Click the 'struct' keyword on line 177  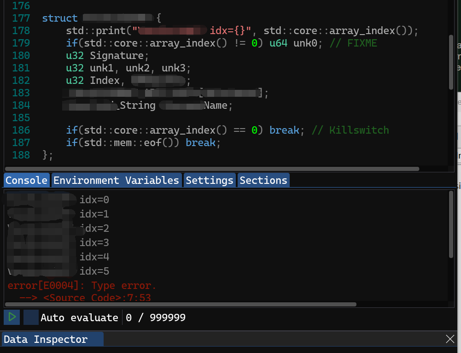click(60, 18)
